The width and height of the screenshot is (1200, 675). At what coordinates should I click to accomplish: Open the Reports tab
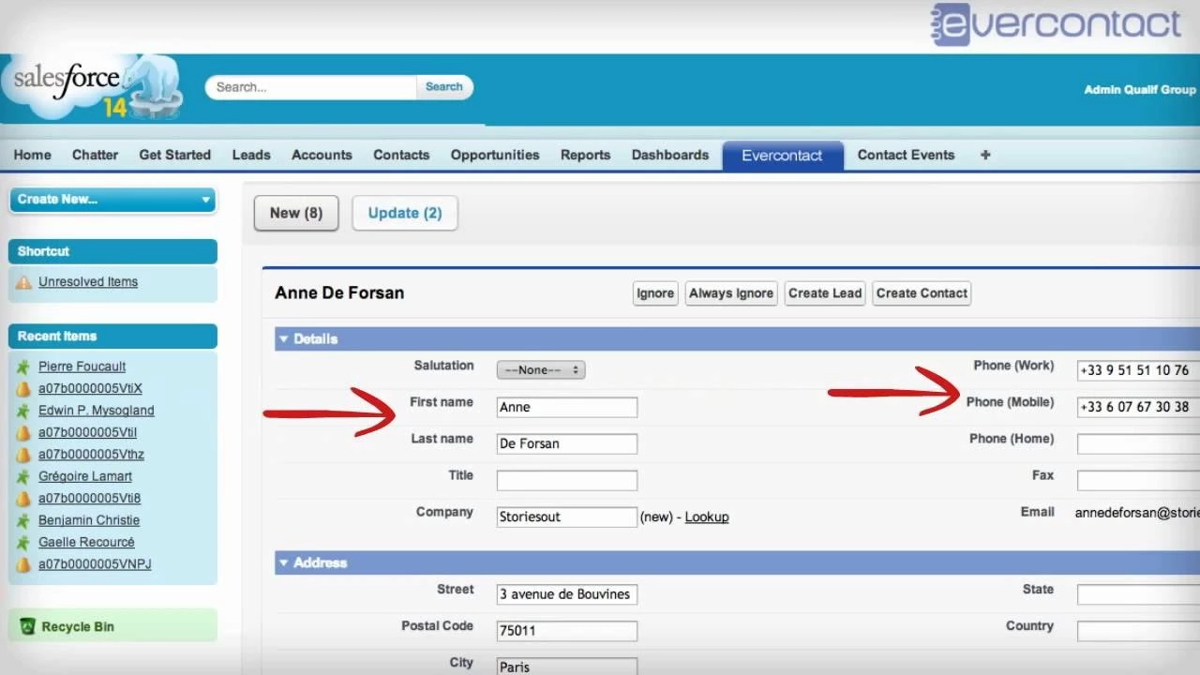coord(586,155)
